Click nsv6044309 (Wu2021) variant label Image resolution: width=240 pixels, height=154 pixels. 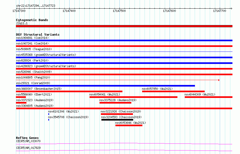pyautogui.click(x=200, y=94)
